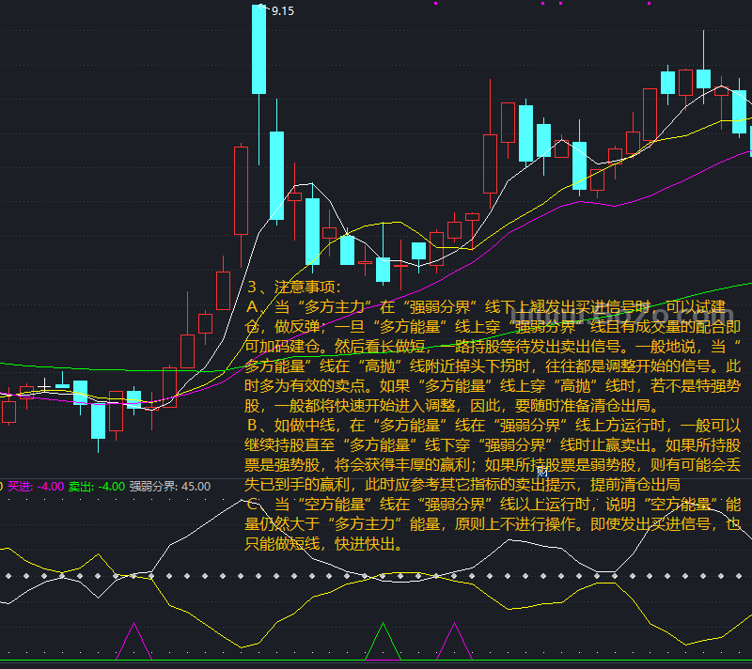
Task: Select the lowest cyan candlestick at bottom left
Action: (99, 421)
